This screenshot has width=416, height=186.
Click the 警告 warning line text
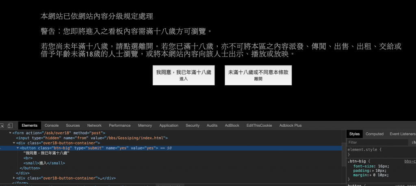click(127, 32)
